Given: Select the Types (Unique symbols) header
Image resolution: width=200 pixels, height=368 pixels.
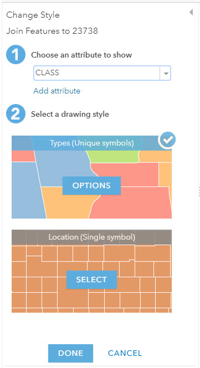Looking at the screenshot, I should [91, 143].
